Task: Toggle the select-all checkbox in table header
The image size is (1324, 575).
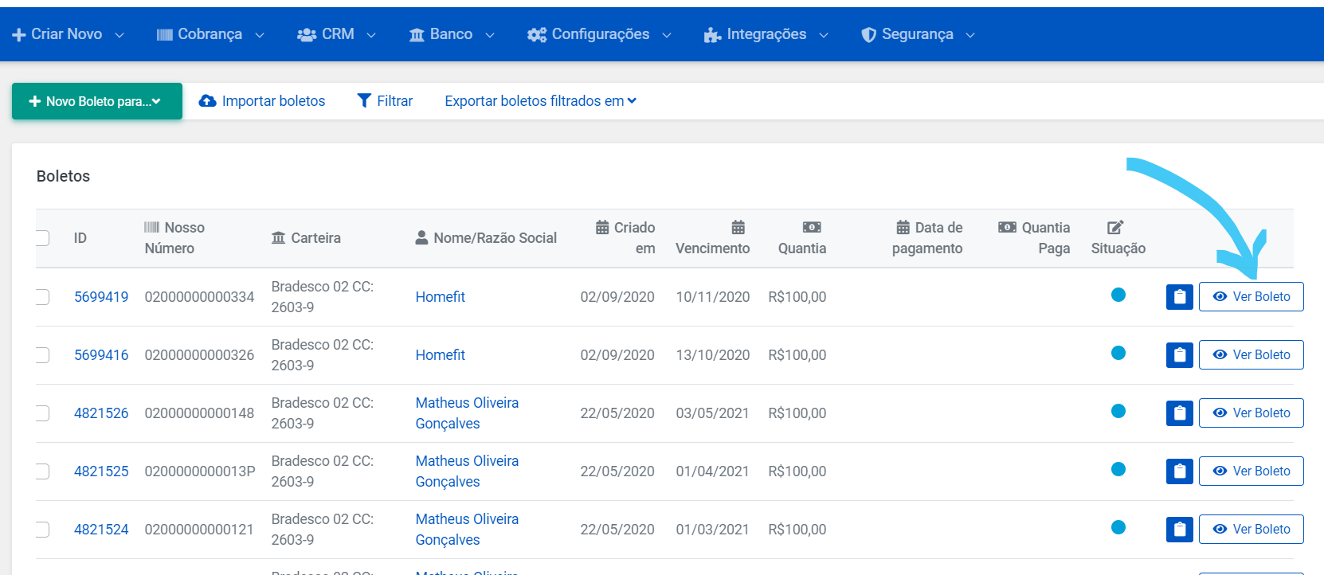Action: click(42, 238)
